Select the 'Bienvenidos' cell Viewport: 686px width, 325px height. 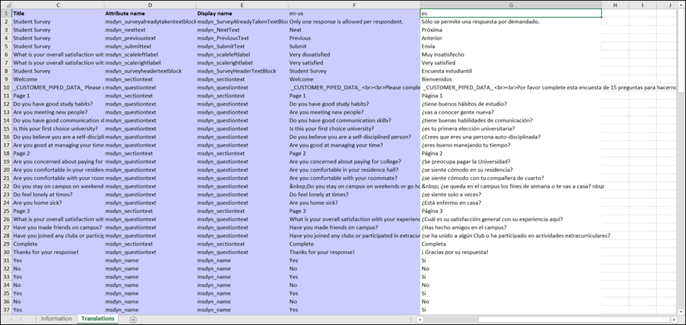tap(511, 79)
